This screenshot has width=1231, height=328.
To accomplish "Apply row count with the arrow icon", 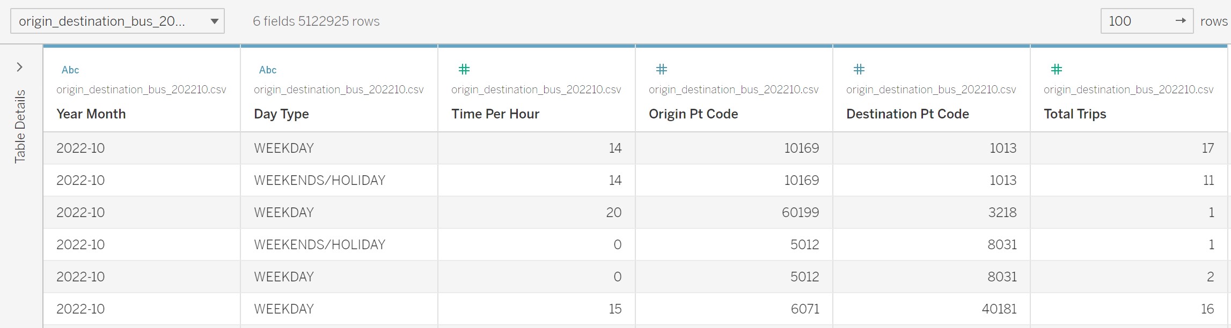I will 1180,21.
